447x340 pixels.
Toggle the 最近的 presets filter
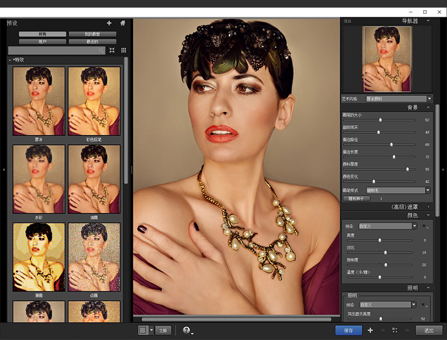92,42
